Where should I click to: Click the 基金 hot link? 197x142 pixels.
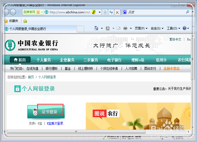click(x=68, y=69)
